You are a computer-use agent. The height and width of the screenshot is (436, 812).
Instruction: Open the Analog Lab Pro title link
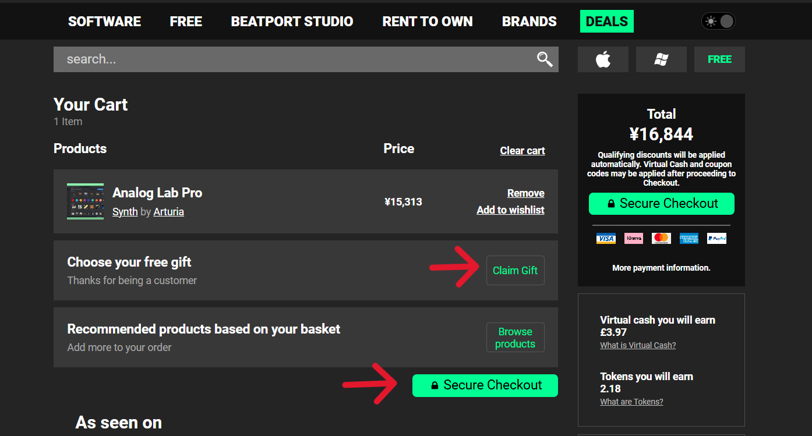[x=157, y=193]
